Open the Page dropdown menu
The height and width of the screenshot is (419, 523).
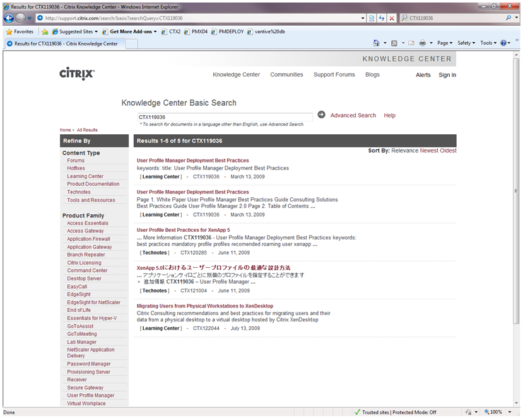tap(445, 43)
